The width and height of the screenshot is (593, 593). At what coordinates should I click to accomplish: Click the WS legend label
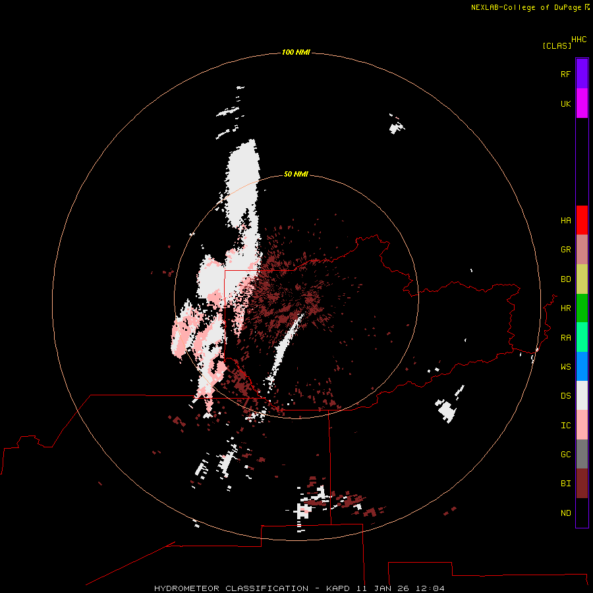click(x=565, y=367)
